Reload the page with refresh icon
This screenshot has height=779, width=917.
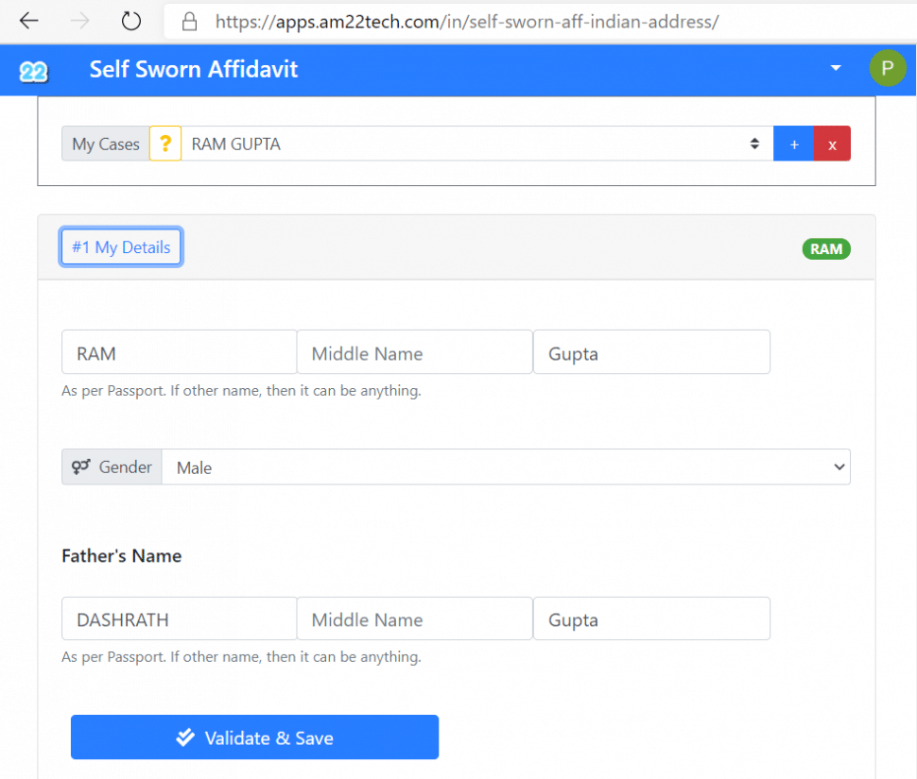[131, 21]
